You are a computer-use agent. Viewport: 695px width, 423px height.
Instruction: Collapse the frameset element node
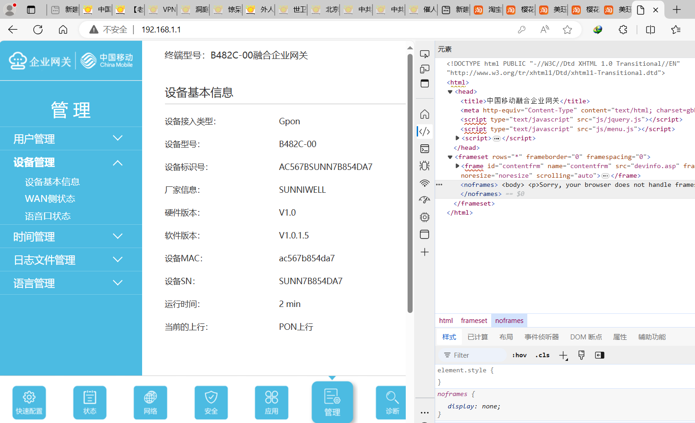(450, 157)
